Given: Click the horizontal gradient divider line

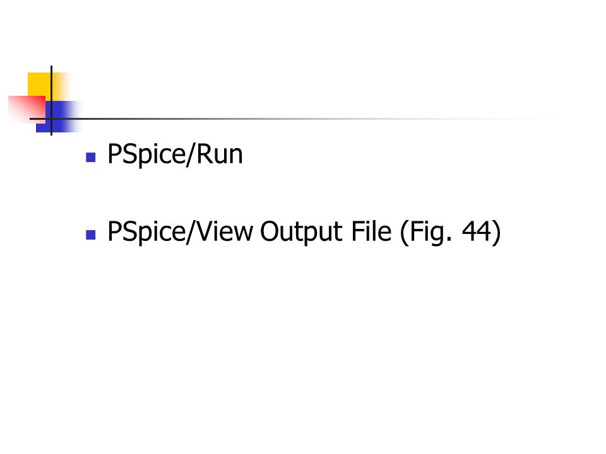Looking at the screenshot, I should tap(294, 119).
